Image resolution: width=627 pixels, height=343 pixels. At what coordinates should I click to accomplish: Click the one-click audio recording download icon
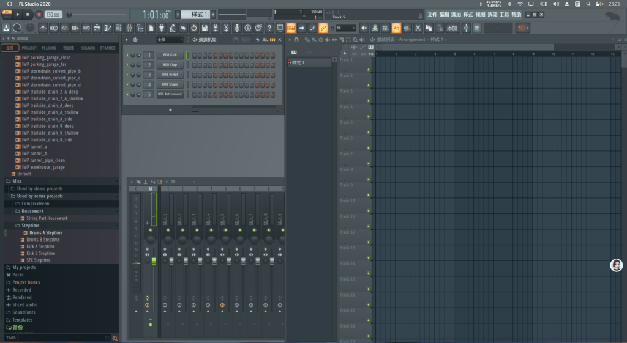pos(6,28)
